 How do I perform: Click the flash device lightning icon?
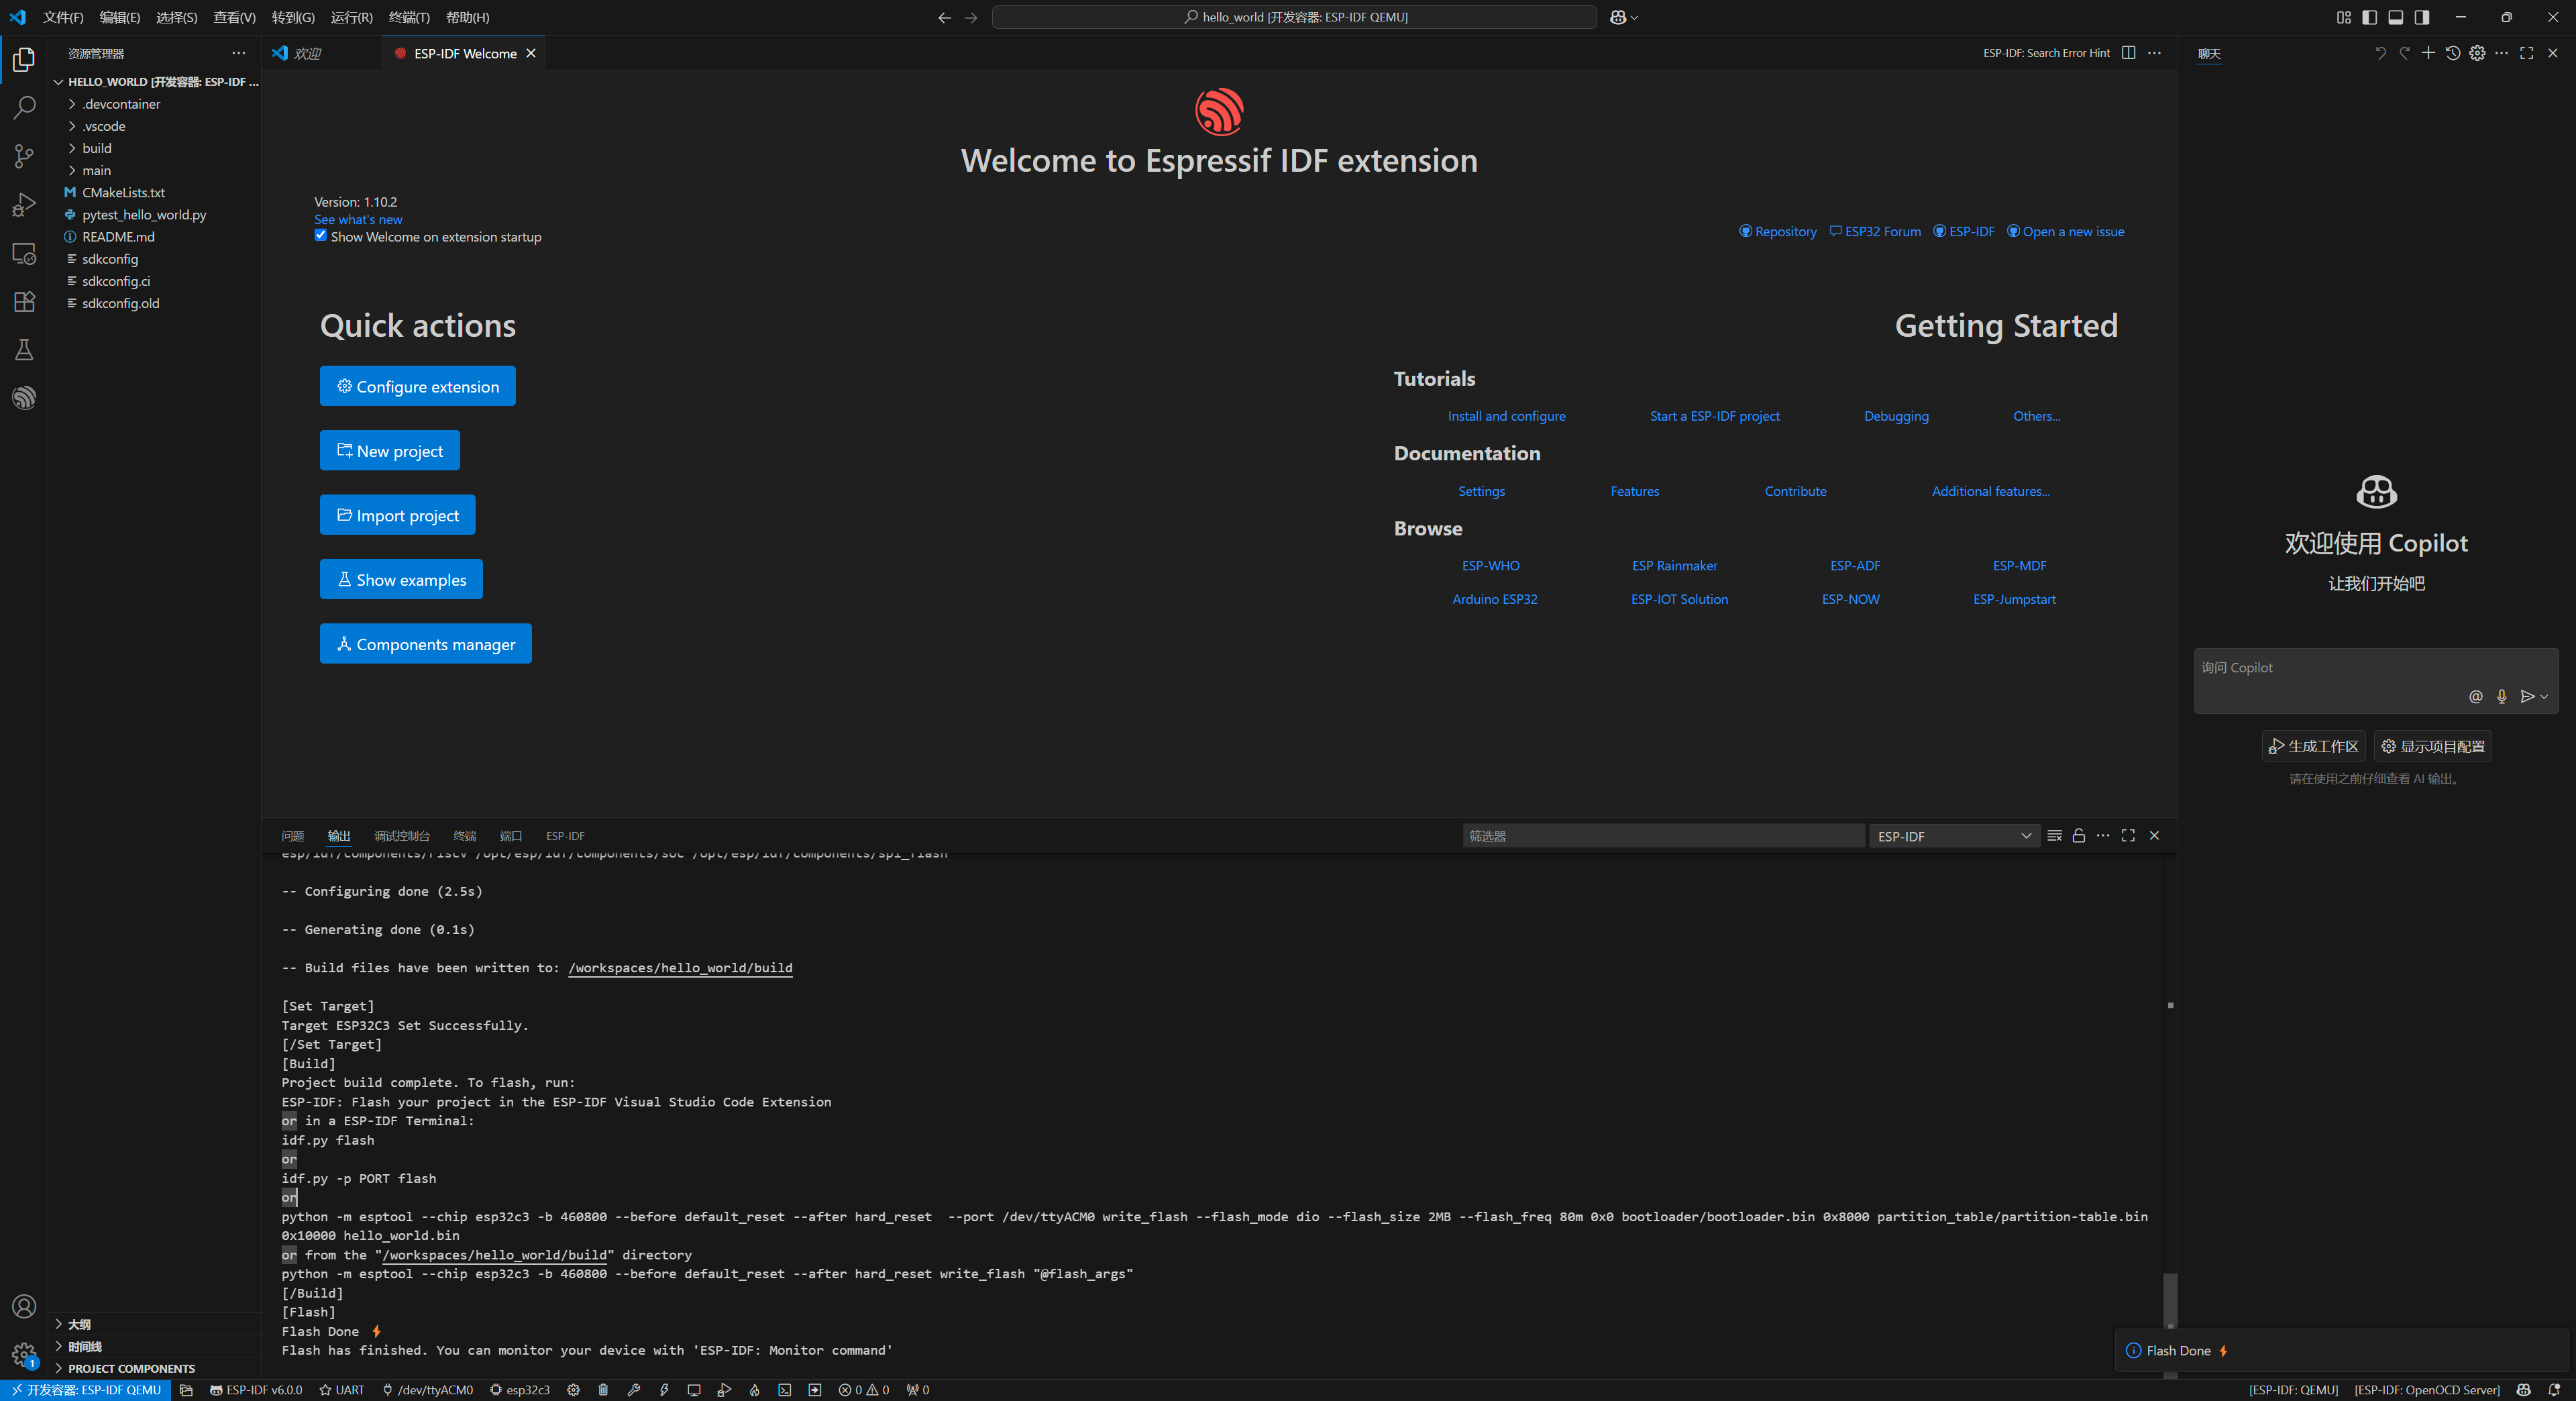click(x=664, y=1390)
